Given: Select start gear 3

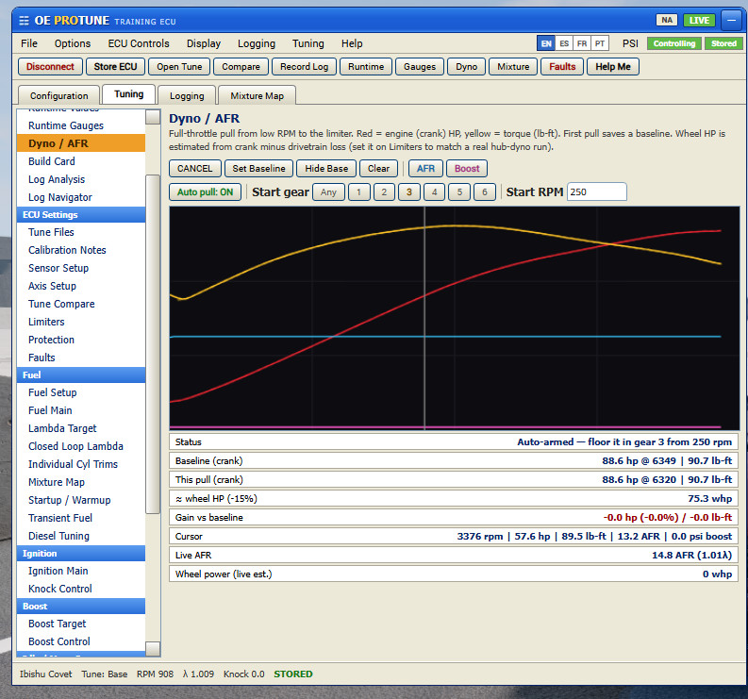Looking at the screenshot, I should coord(408,192).
